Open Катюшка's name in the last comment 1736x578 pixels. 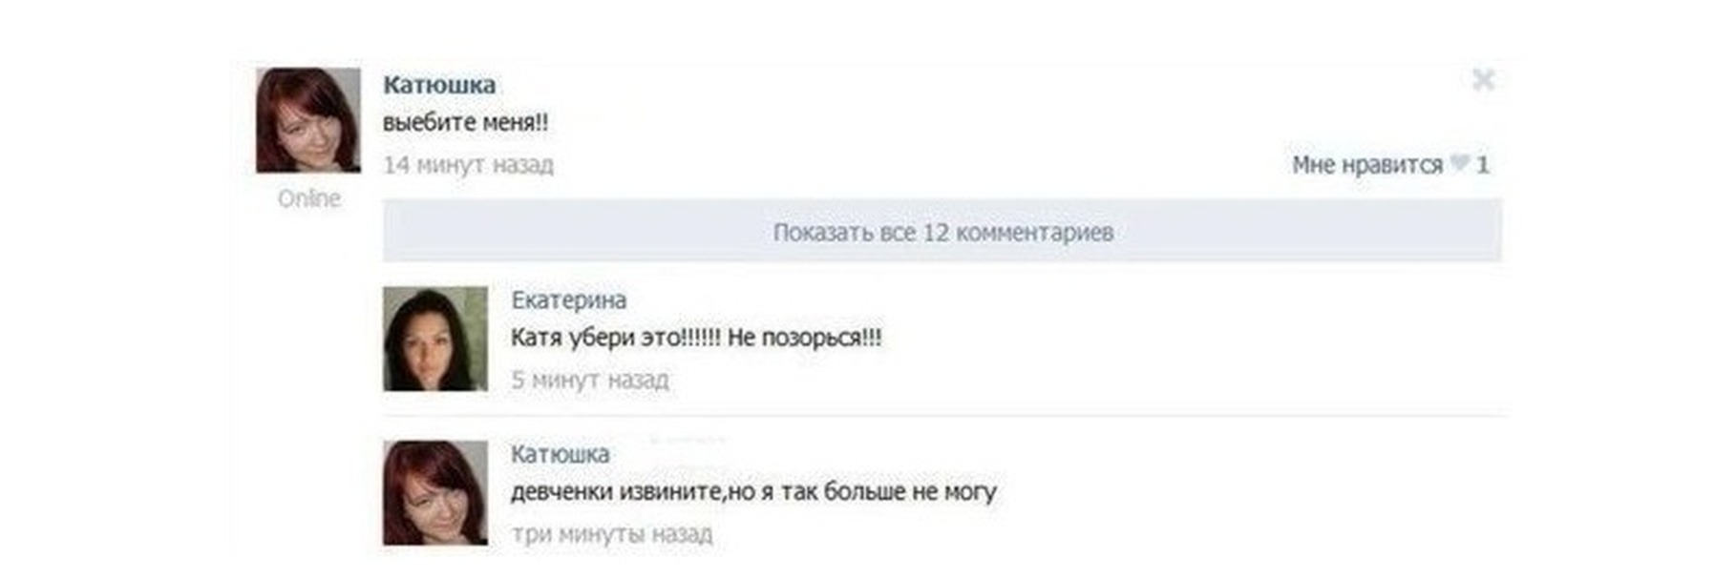click(560, 454)
